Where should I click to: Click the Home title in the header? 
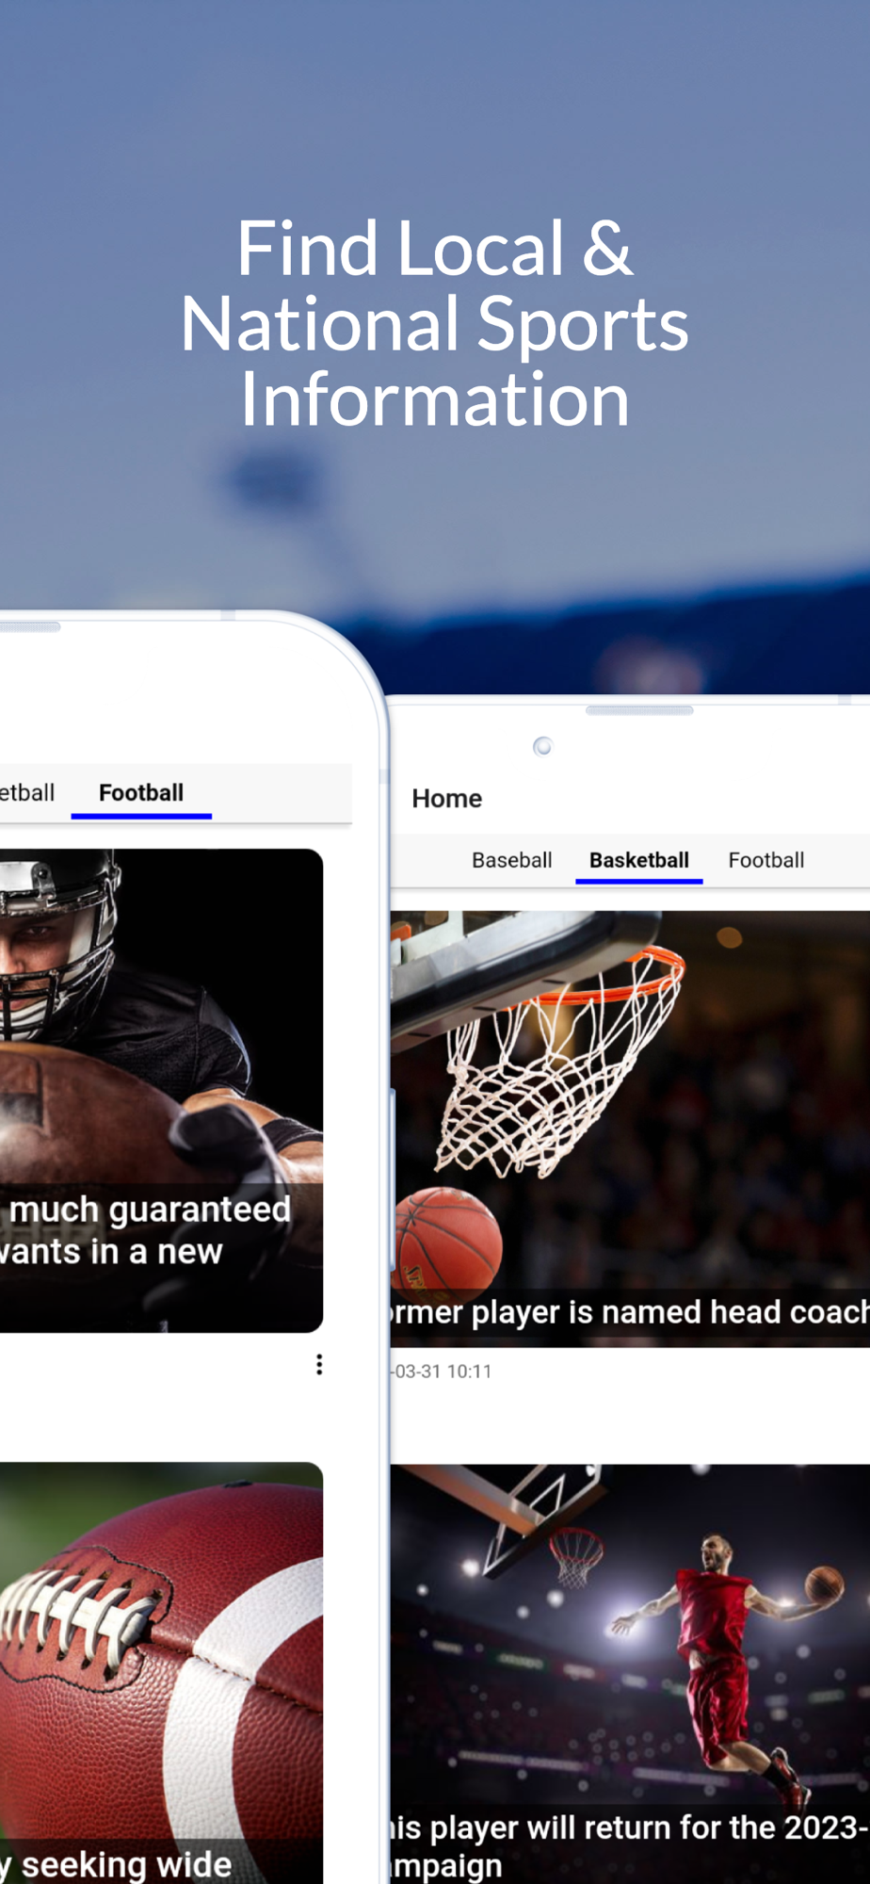click(x=447, y=799)
